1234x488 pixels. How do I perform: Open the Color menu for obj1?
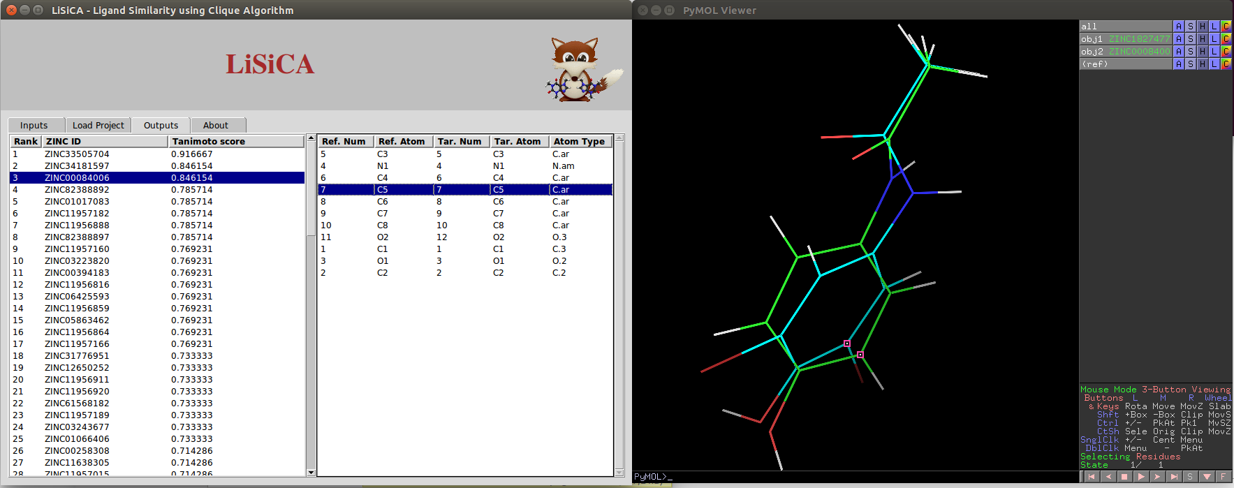point(1226,39)
